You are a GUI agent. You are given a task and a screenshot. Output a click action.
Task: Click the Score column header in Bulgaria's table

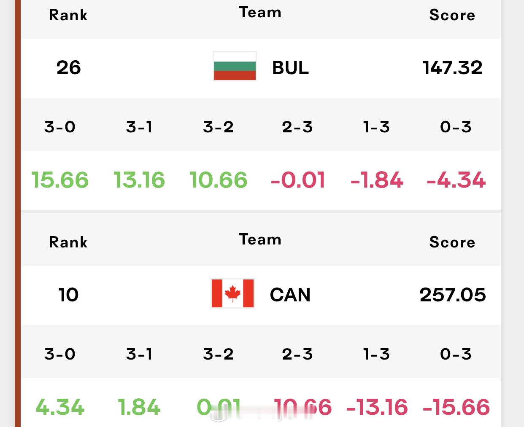[452, 15]
